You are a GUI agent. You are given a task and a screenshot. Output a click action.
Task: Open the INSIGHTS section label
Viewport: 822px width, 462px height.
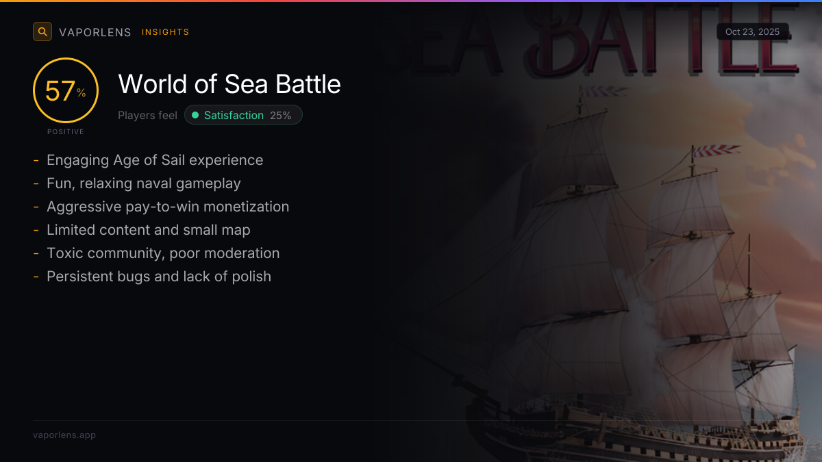click(x=165, y=32)
